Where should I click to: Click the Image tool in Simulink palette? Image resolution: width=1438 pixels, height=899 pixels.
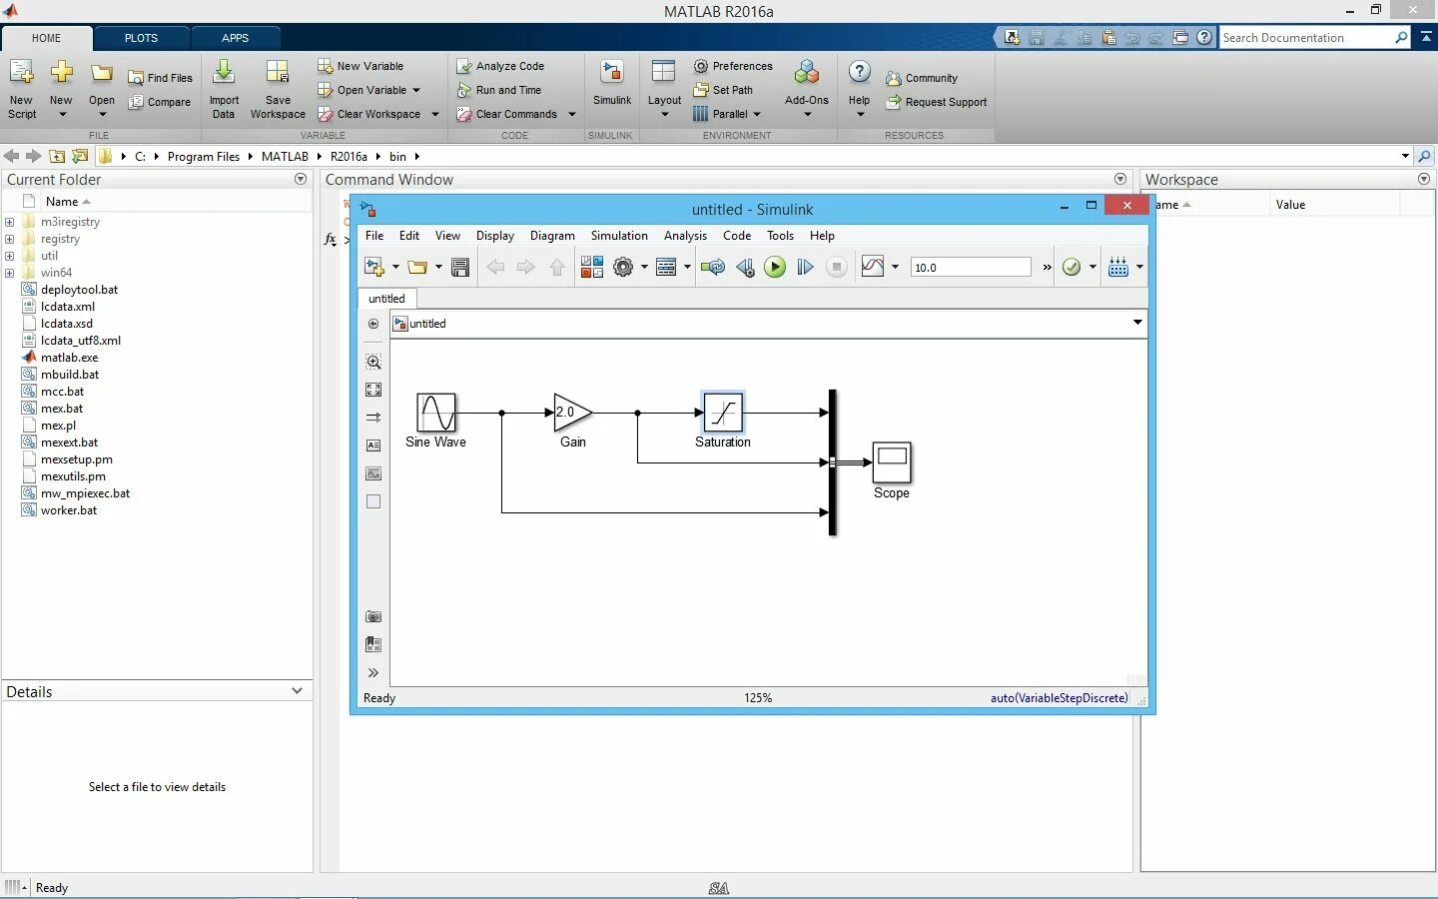[373, 473]
